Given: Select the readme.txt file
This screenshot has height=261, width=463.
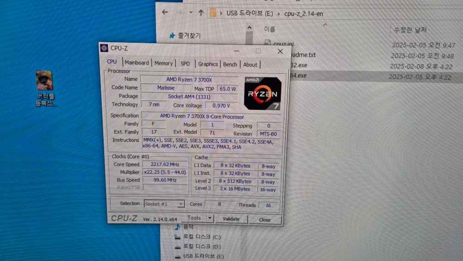Looking at the screenshot, I should tap(303, 55).
